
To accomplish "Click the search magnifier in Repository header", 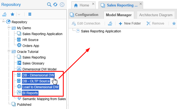I will (49, 5).
